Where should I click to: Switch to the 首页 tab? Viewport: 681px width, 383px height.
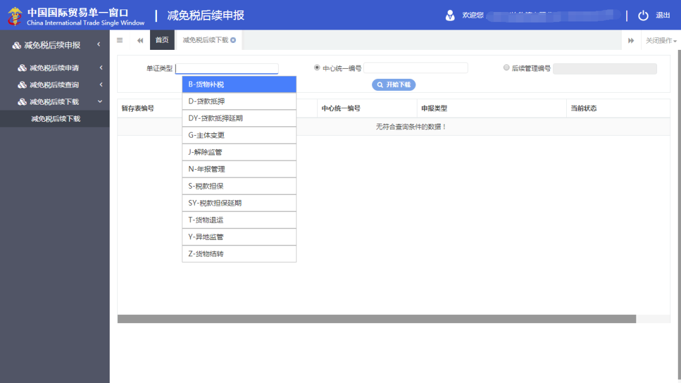coord(161,39)
